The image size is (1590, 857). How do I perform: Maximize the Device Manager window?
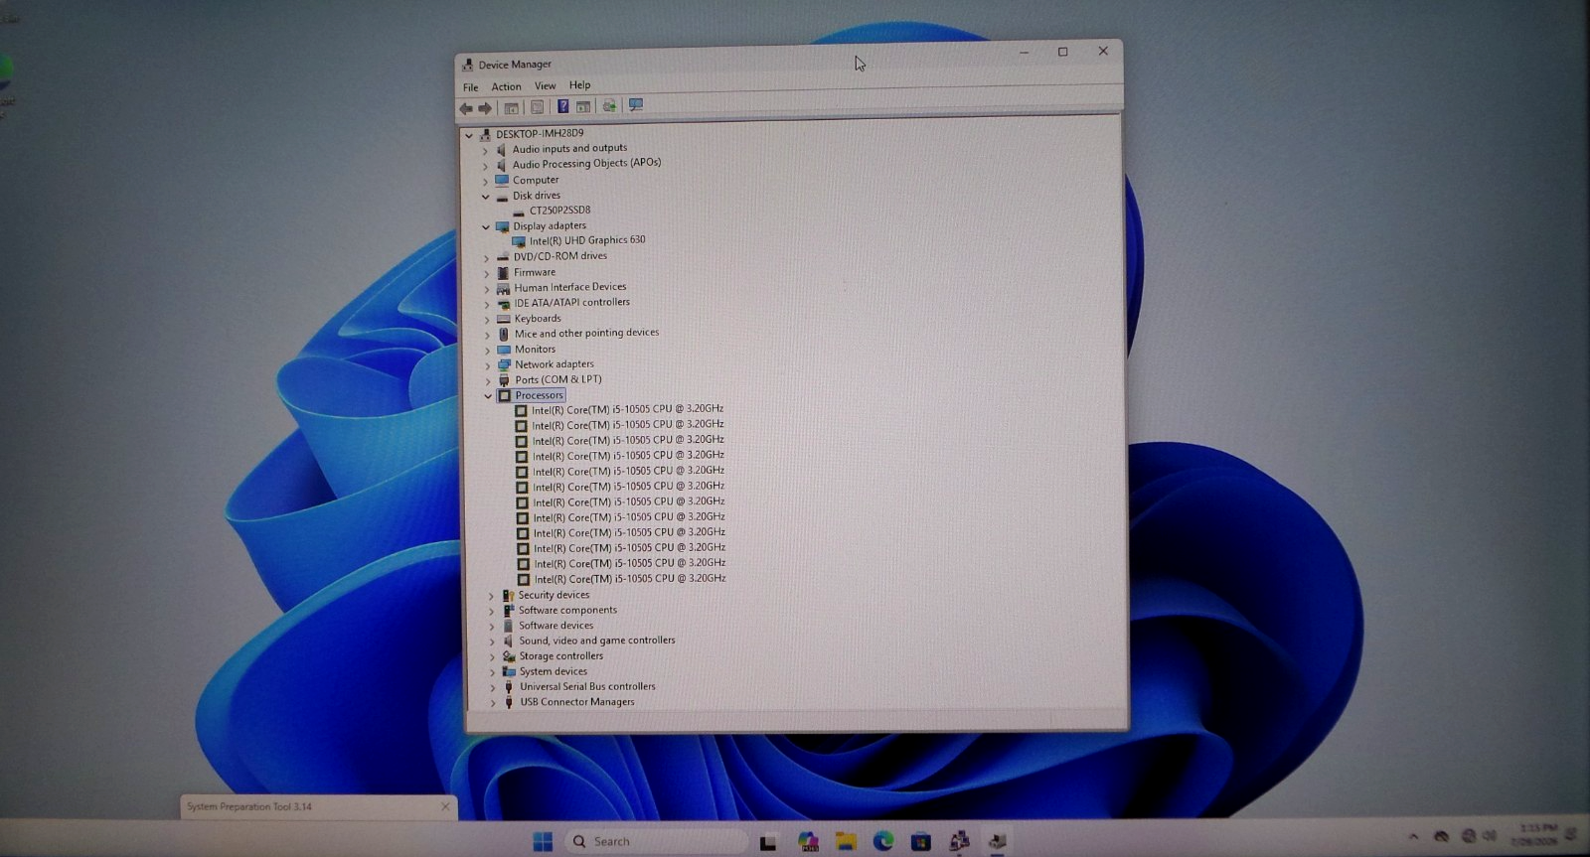point(1062,52)
